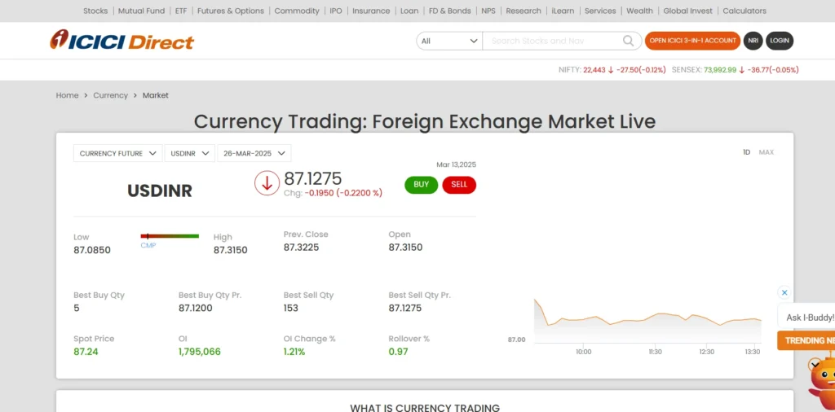Image resolution: width=835 pixels, height=412 pixels.
Task: Click the Best Buy Qty Pr. value 87.1200
Action: pos(196,308)
